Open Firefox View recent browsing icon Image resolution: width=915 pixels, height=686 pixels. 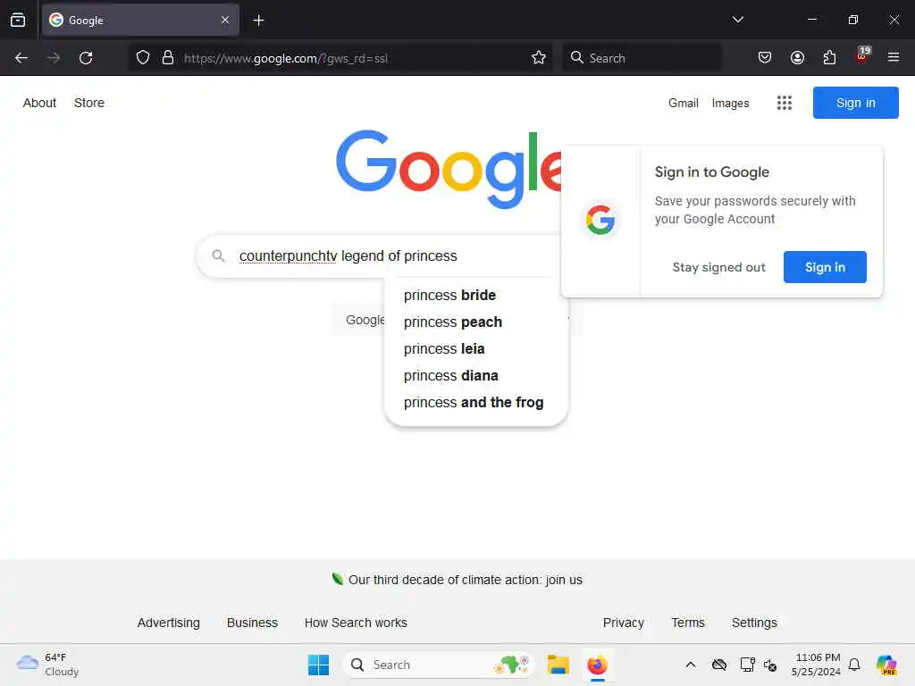tap(18, 21)
